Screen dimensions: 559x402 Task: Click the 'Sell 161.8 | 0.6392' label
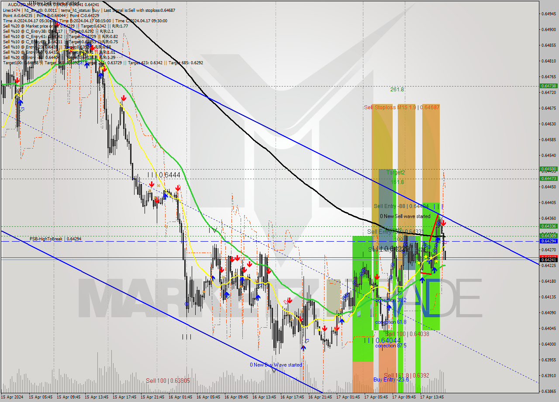point(407,375)
